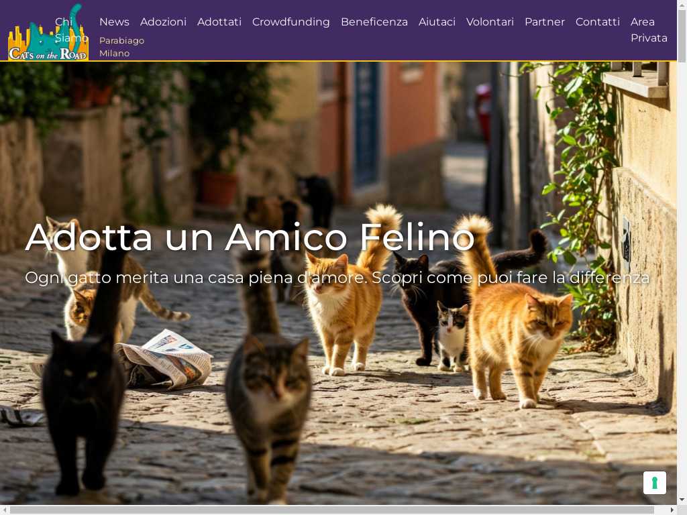687x515 pixels.
Task: Click the green scroll-to-top arrow icon
Action: pos(655,483)
